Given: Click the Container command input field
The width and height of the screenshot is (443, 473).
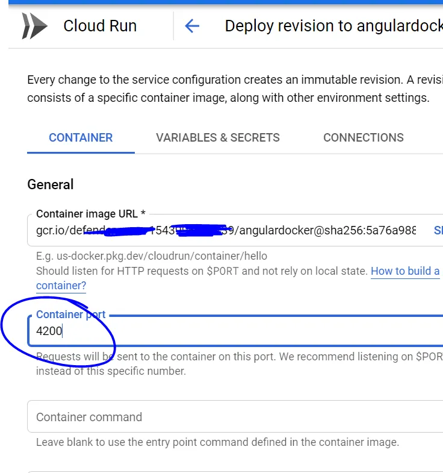Looking at the screenshot, I should coord(235,417).
